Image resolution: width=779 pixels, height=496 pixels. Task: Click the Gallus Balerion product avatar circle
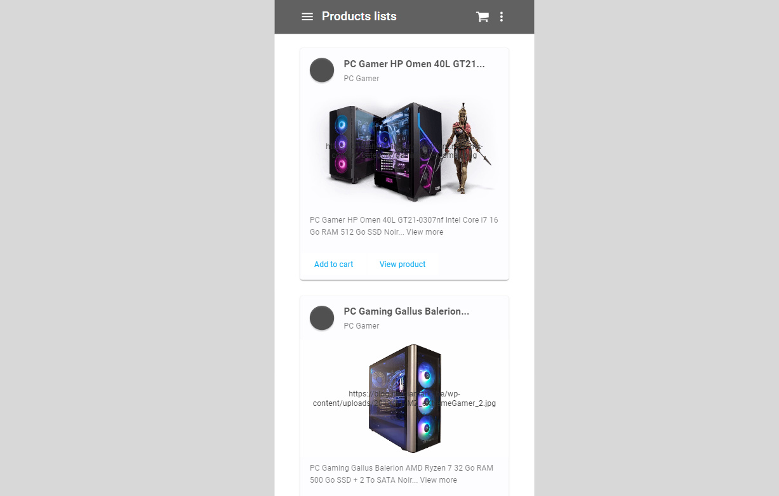(322, 318)
